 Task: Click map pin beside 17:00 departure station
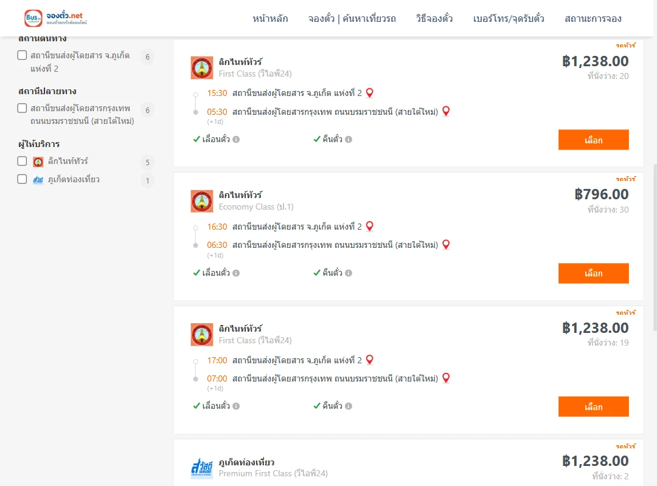point(370,360)
